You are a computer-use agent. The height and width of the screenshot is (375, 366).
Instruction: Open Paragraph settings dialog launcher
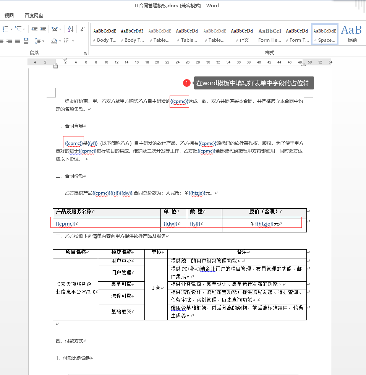pos(85,54)
